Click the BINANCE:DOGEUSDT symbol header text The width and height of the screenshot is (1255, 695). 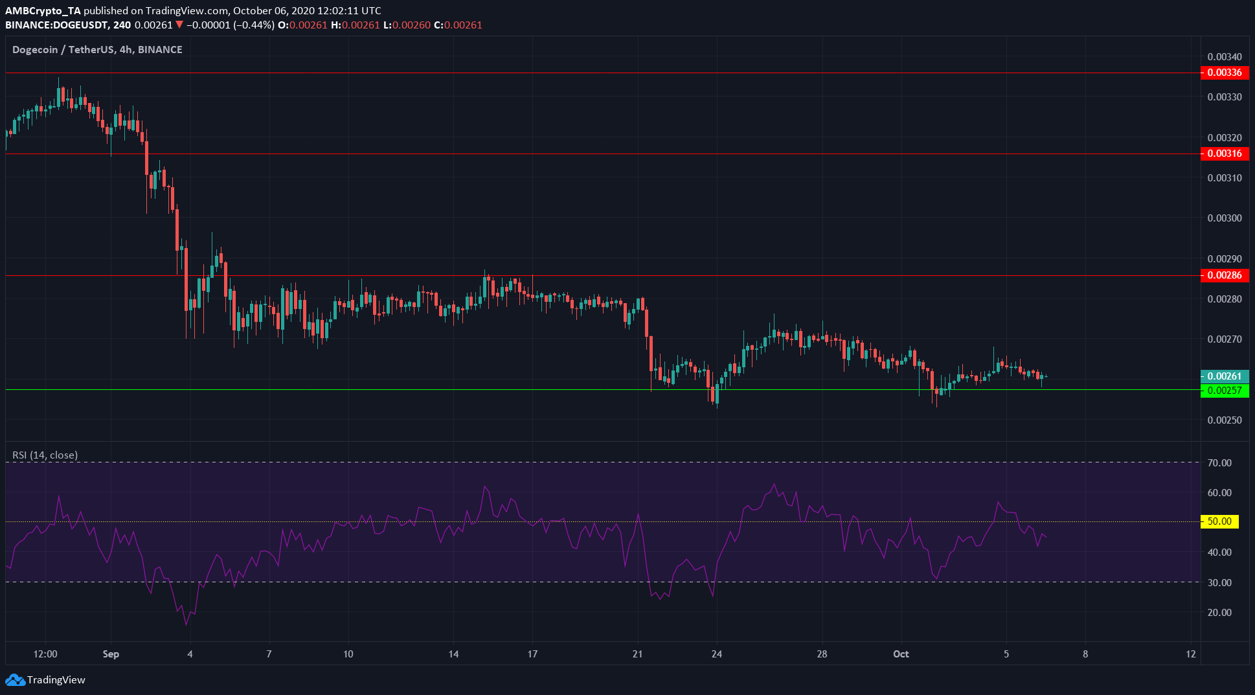(x=58, y=25)
